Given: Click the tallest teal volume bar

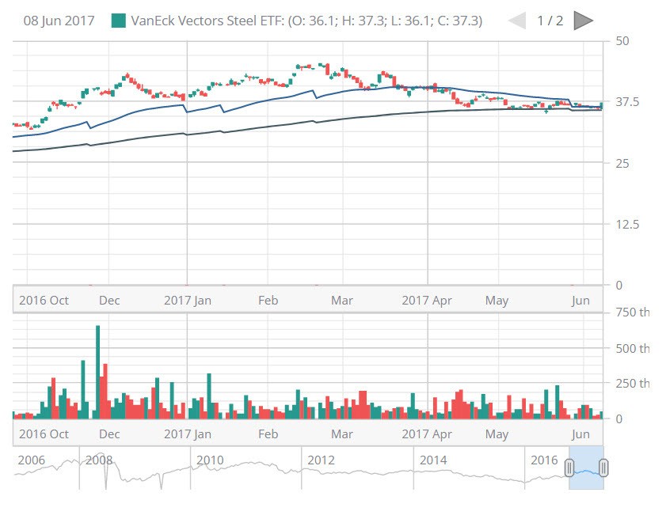Looking at the screenshot, I should (97, 372).
